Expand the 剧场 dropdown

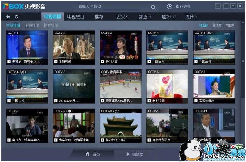168,16
